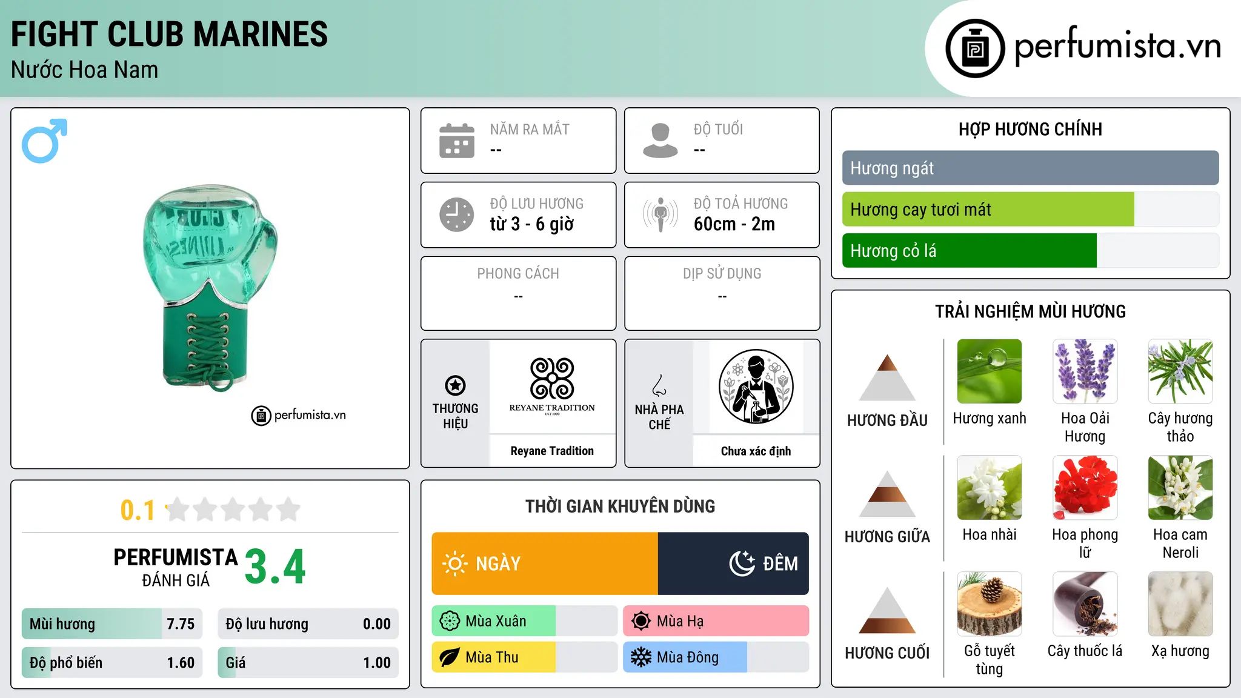Click the Mùa Đông season bar
Screen dimensions: 1241x698
pyautogui.click(x=716, y=657)
